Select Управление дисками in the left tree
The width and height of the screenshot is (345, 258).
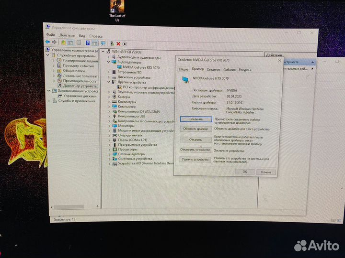click(80, 96)
